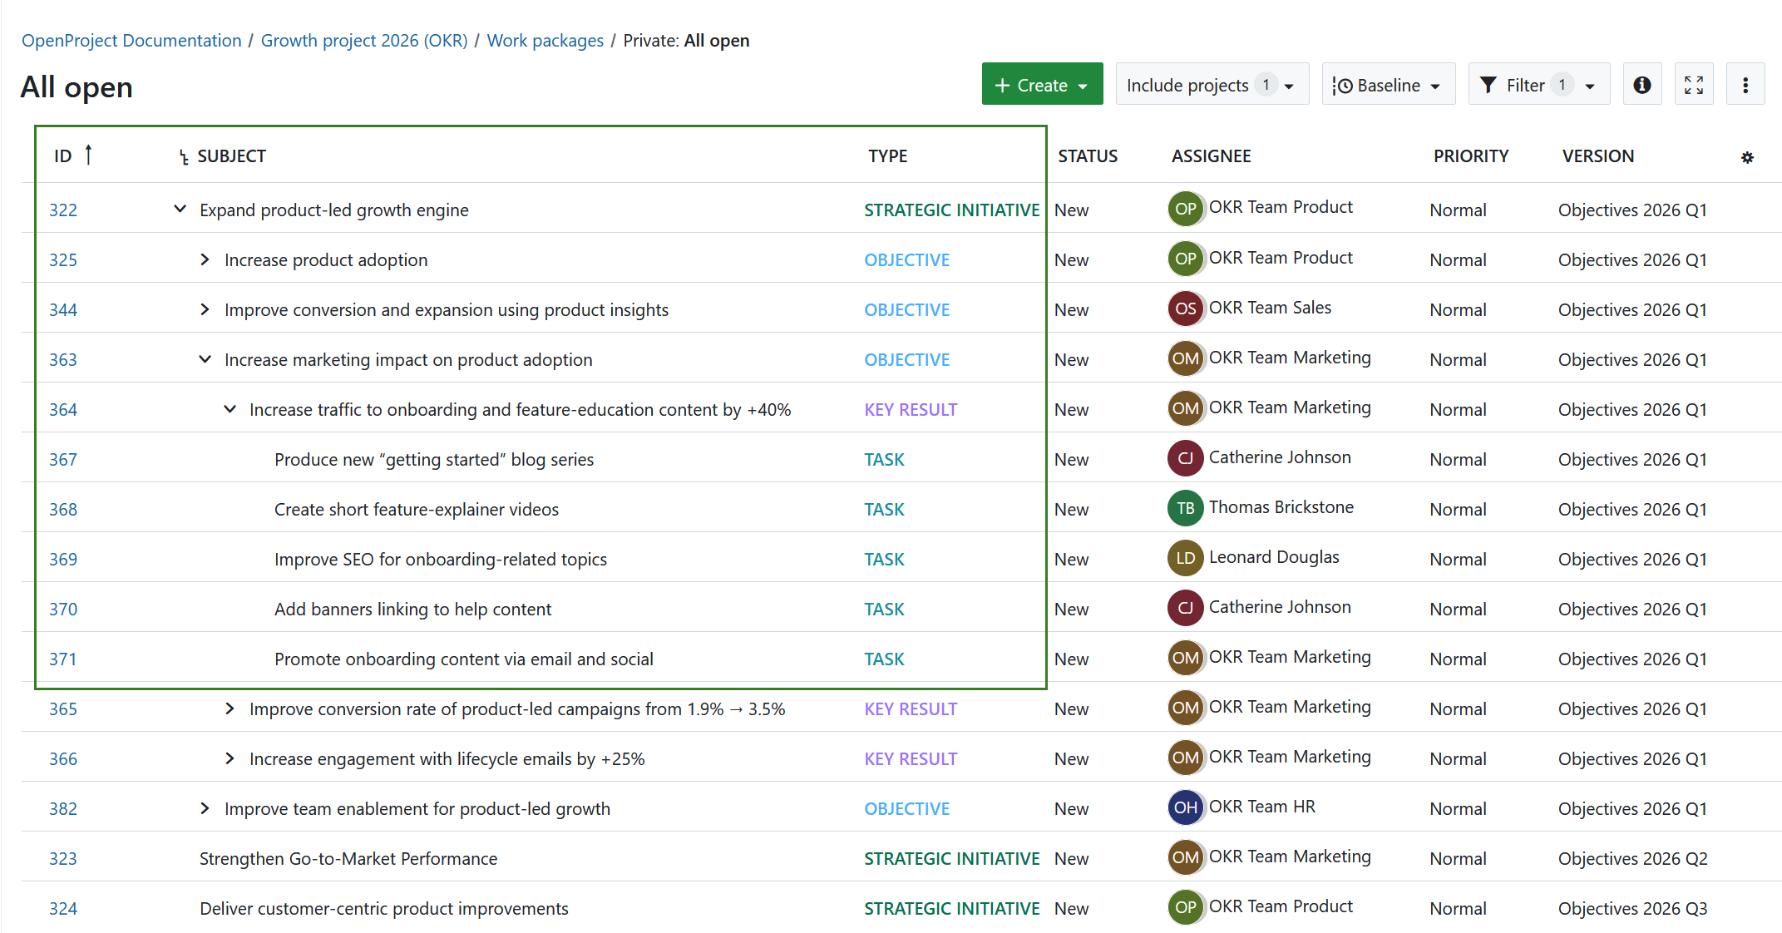
Task: Click the Baseline clock icon
Action: [x=1342, y=83]
